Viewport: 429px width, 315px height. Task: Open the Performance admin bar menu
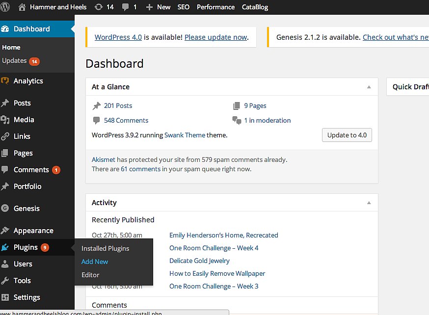(x=215, y=7)
